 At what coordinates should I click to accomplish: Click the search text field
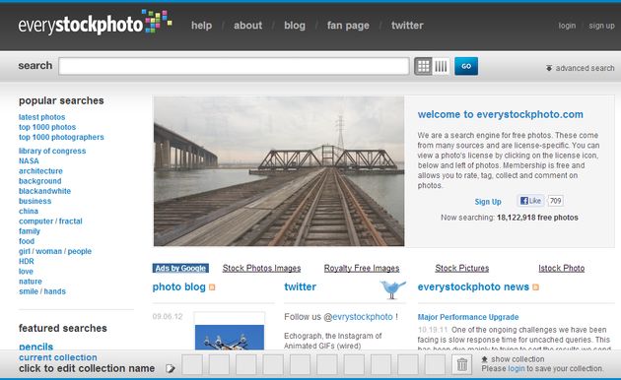coord(234,66)
